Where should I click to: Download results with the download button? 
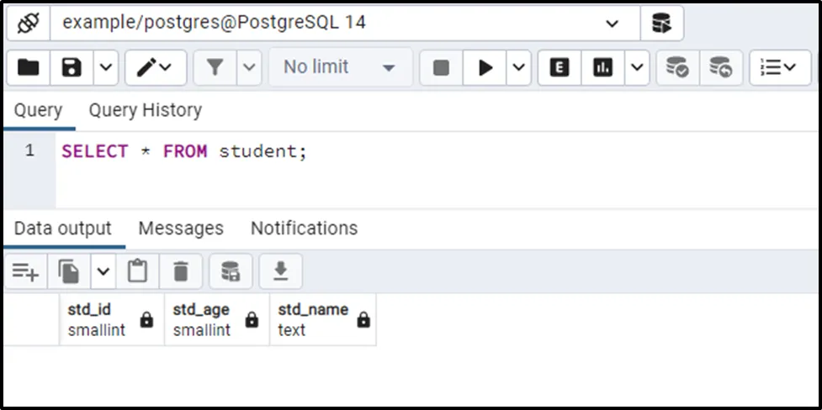(x=280, y=271)
